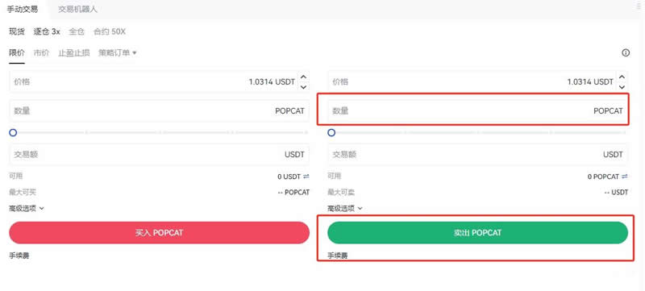The width and height of the screenshot is (645, 291).
Task: Click 手续费 under the sell button
Action: coord(337,256)
